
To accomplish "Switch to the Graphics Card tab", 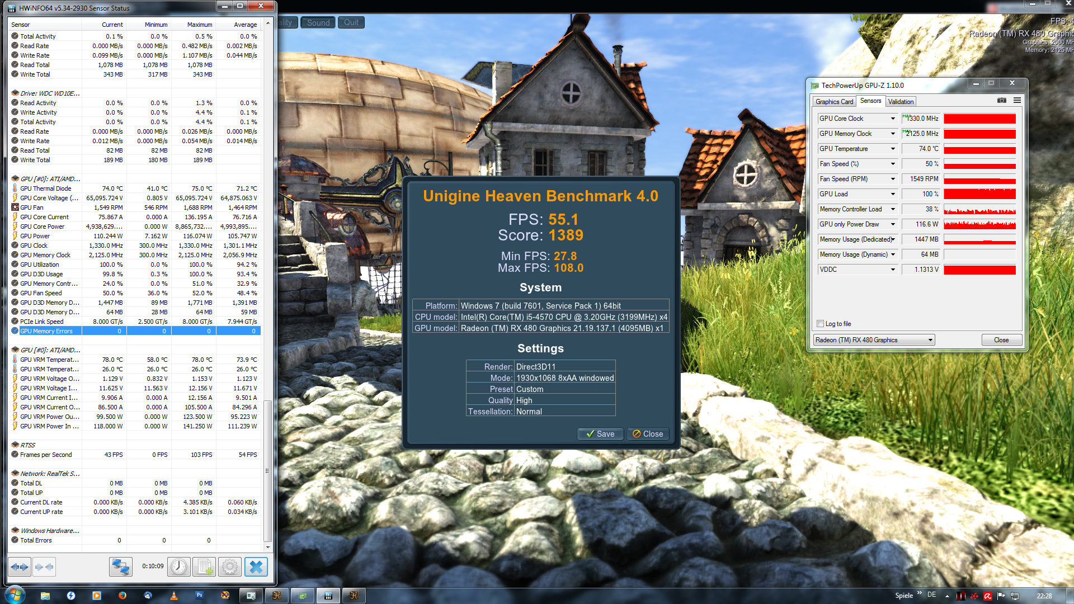I will point(834,102).
